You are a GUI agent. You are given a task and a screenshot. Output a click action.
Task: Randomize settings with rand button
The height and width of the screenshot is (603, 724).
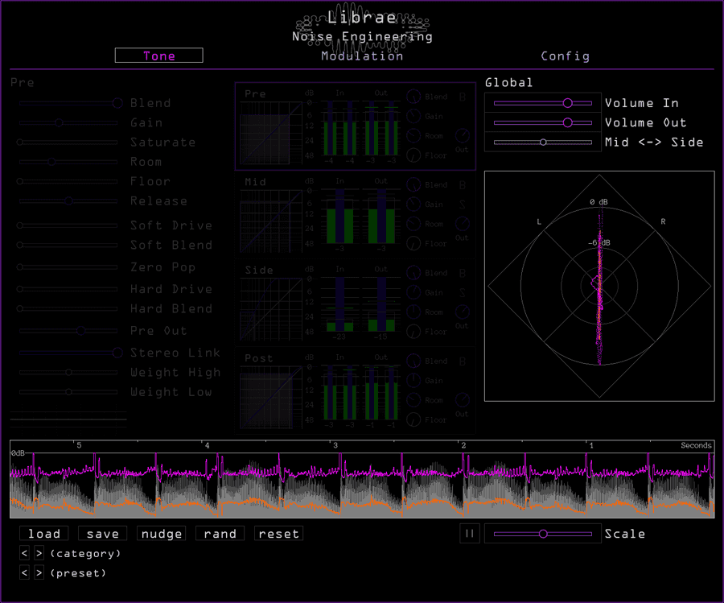click(220, 534)
